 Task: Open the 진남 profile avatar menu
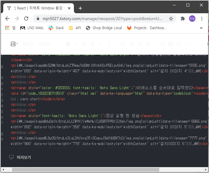click(x=192, y=19)
